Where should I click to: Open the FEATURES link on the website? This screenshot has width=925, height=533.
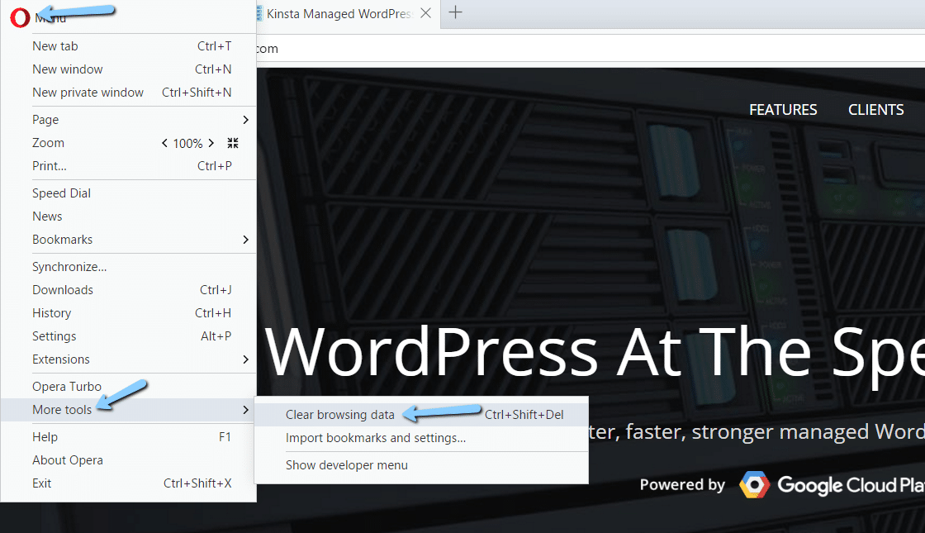coord(782,110)
